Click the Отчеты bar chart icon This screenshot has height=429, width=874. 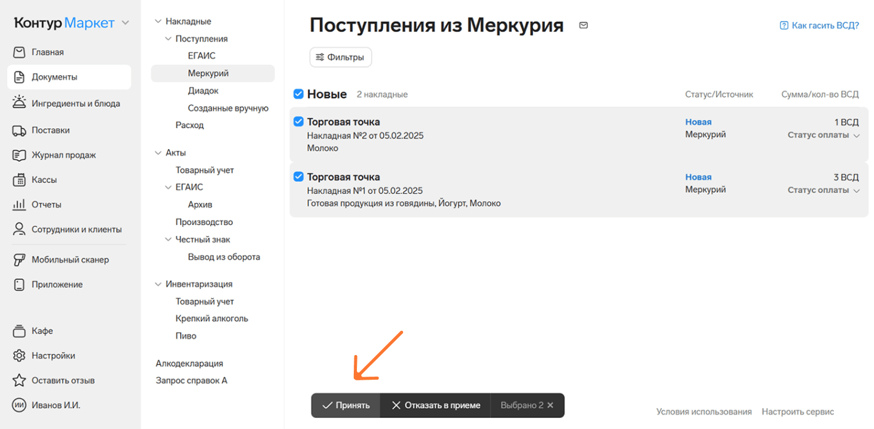coord(19,205)
